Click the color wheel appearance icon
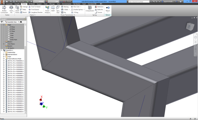 tap(46, 1)
